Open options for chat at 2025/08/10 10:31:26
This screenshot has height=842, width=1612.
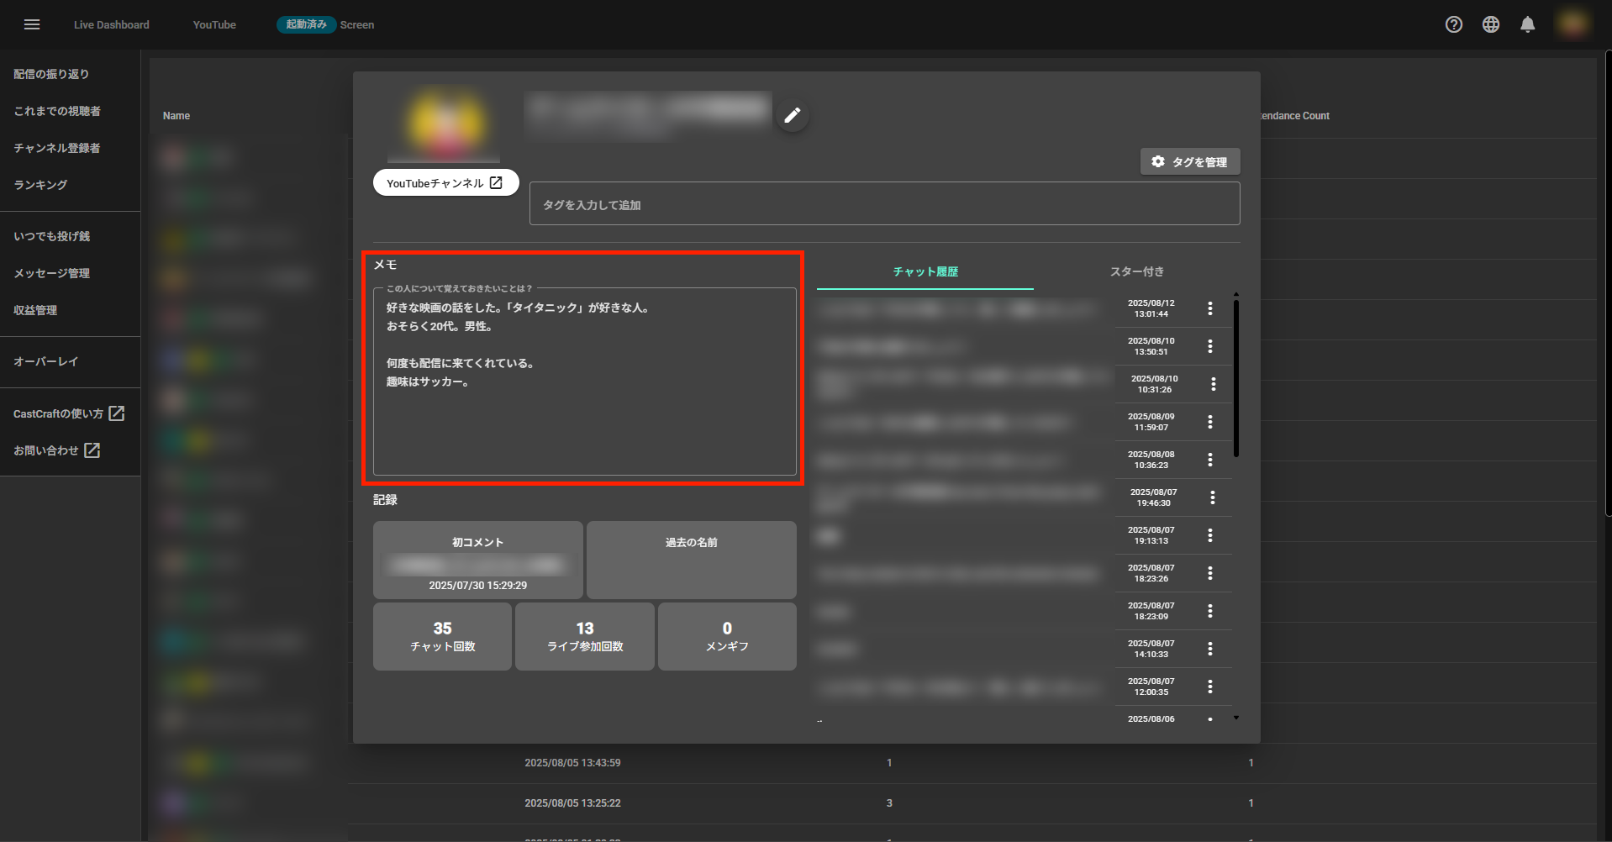pyautogui.click(x=1214, y=384)
